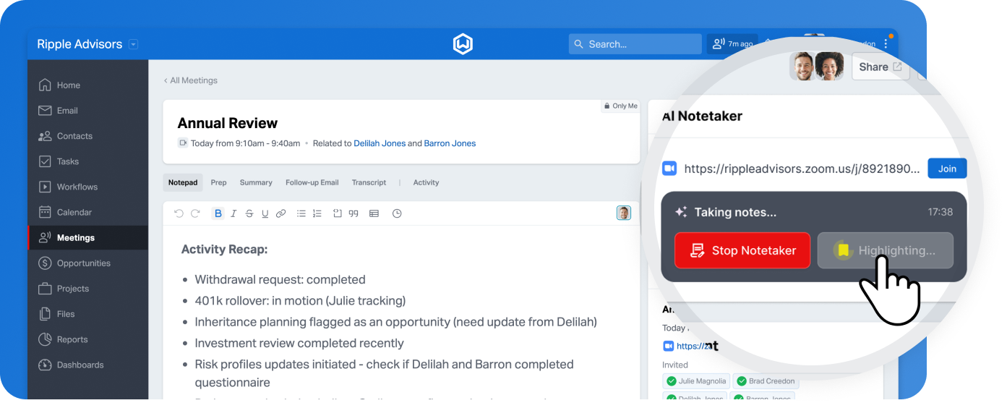1007x416 pixels.
Task: Click the female participant avatar near Share
Action: (x=829, y=67)
